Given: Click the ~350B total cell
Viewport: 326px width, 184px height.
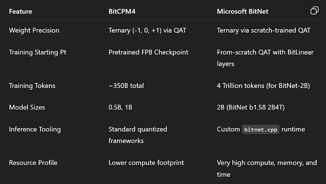Looking at the screenshot, I should click(x=126, y=86).
